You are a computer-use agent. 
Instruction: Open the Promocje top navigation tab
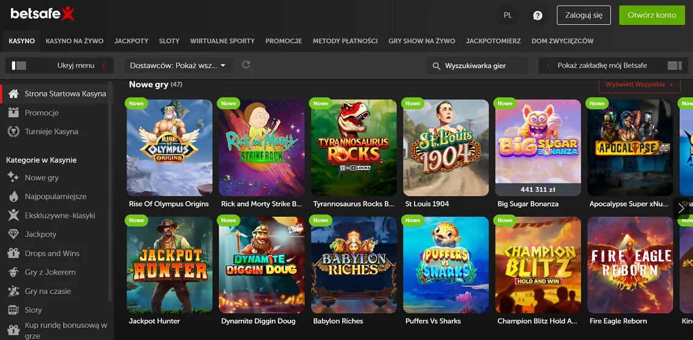coord(284,41)
